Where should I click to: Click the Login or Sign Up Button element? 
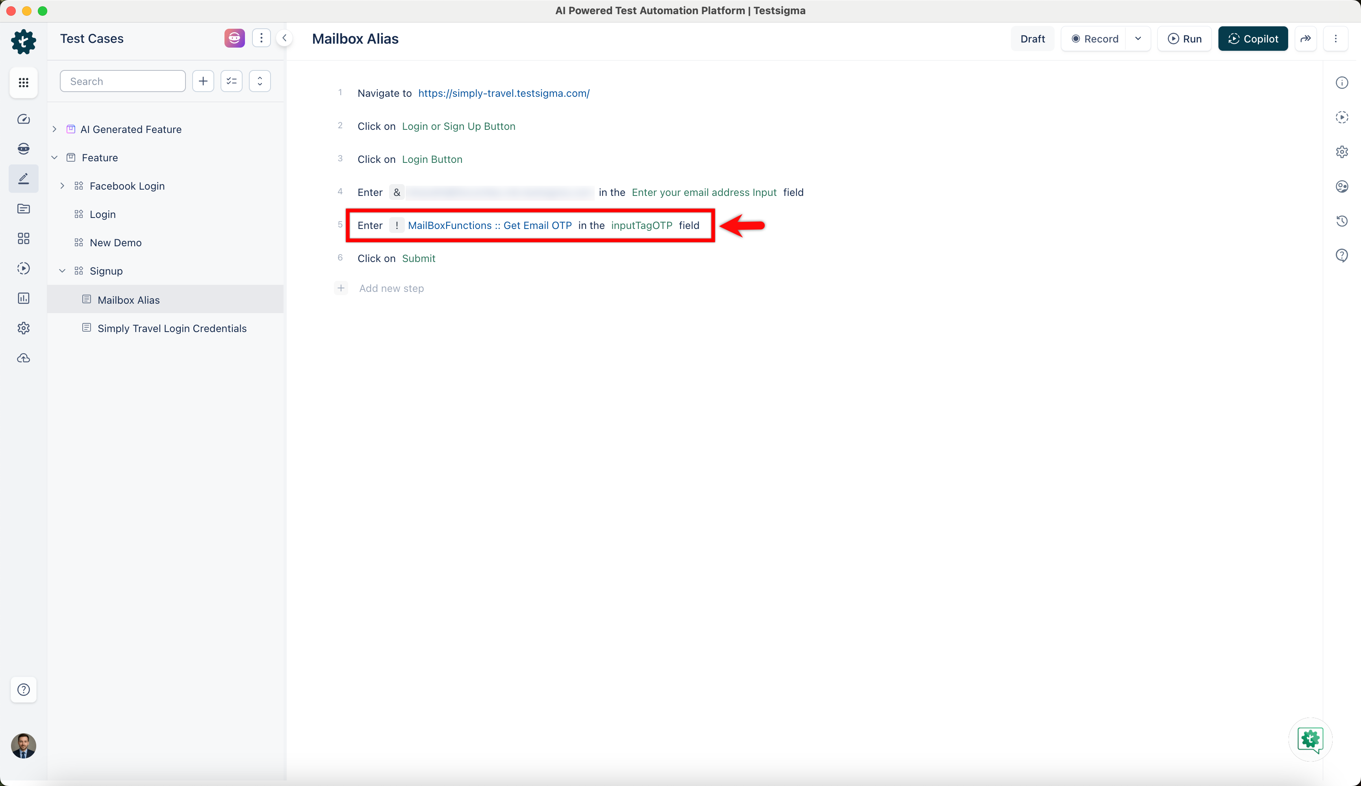458,126
